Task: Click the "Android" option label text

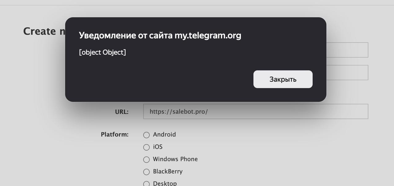Action: pos(164,134)
